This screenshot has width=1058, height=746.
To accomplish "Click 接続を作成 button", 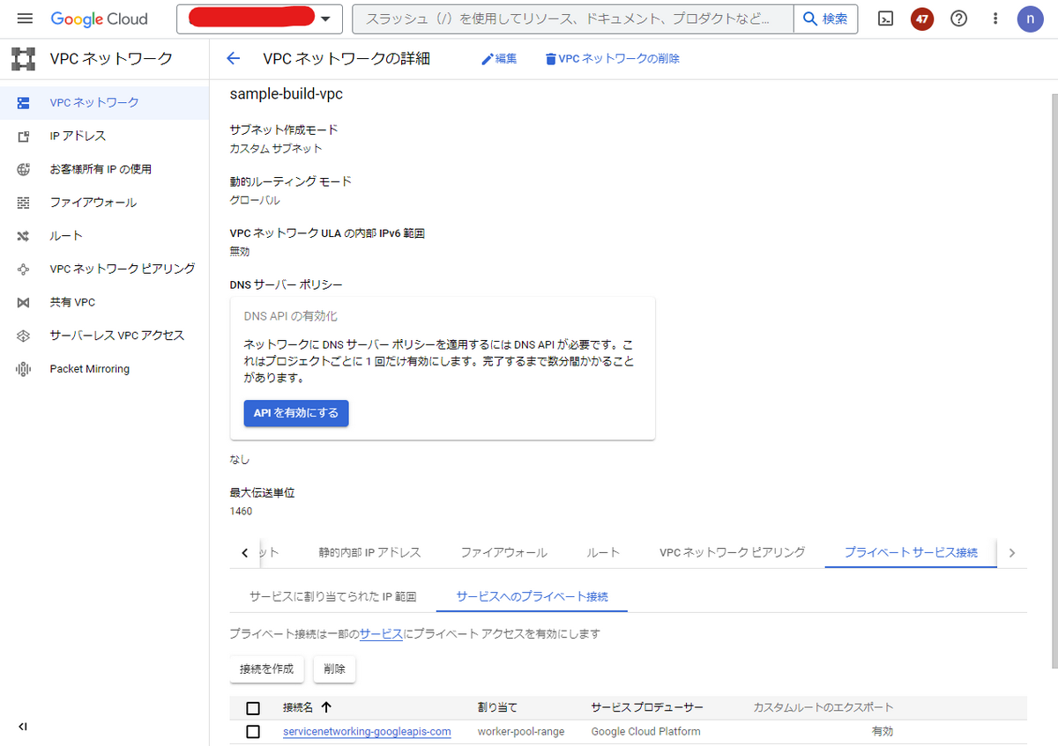I will click(x=267, y=668).
